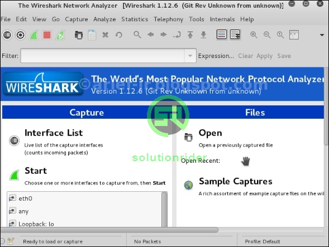Image resolution: width=329 pixels, height=247 pixels.
Task: Click the No Packets status entry
Action: (x=147, y=241)
